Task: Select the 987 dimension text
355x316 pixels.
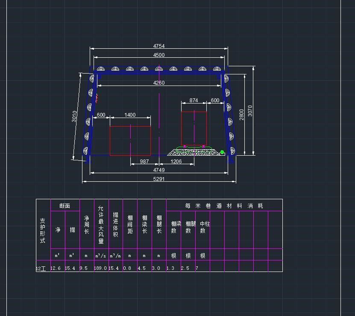Action: (x=144, y=162)
